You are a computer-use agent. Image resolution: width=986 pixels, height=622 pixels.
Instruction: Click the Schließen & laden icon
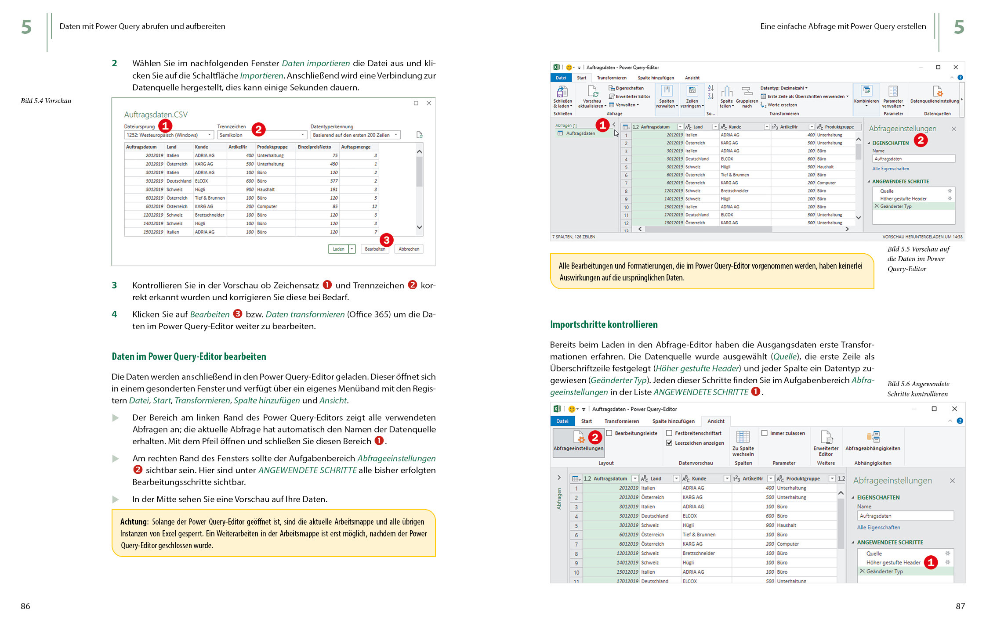tap(562, 92)
